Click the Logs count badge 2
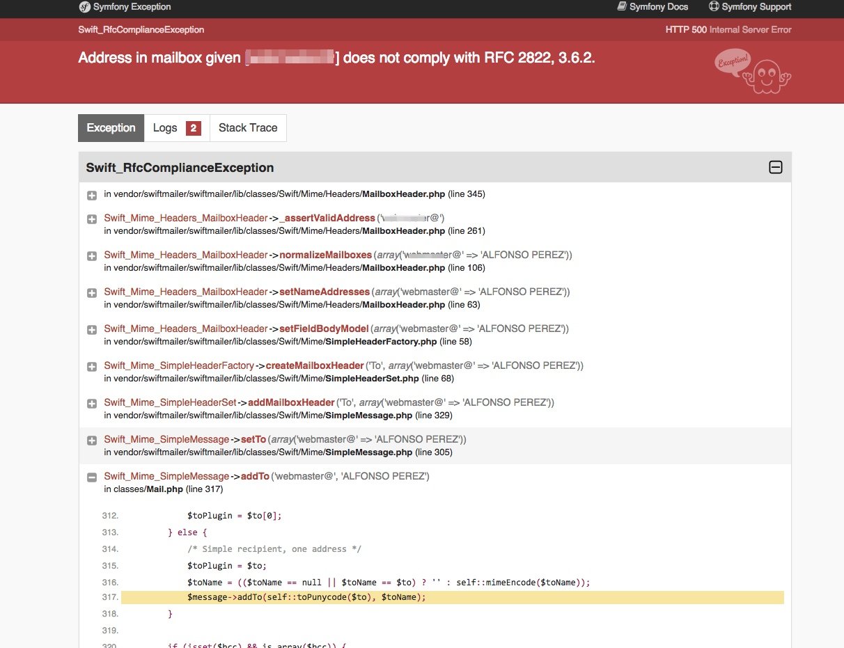Viewport: 844px width, 648px height. pos(194,128)
